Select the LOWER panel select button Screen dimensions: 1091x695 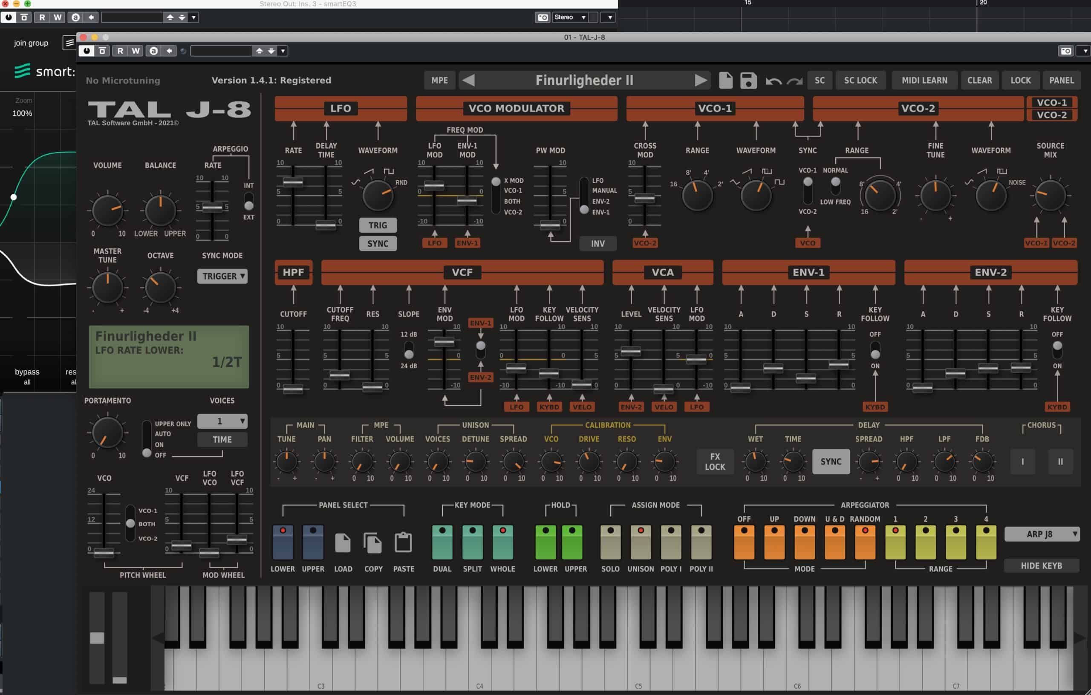(282, 542)
